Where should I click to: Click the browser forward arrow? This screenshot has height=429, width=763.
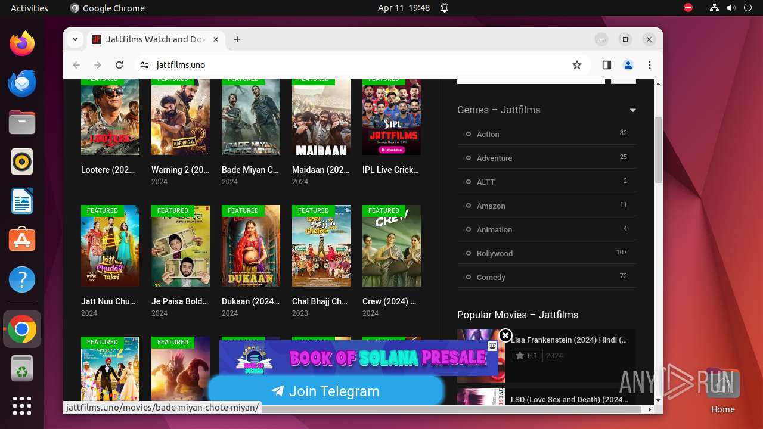point(98,65)
